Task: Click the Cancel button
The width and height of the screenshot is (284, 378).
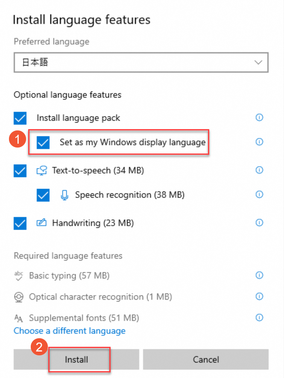Action: (x=206, y=360)
